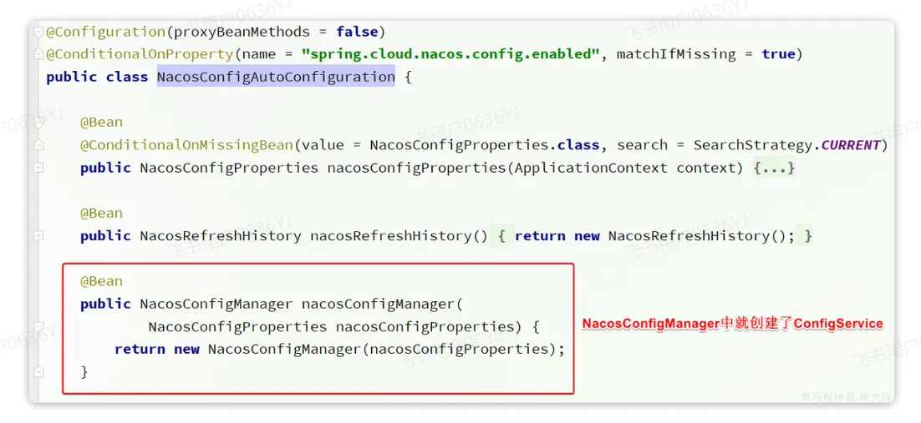Image resolution: width=921 pixels, height=423 pixels.
Task: Click fold marker beside @ConditionalOnMissingBean line
Action: click(38, 145)
